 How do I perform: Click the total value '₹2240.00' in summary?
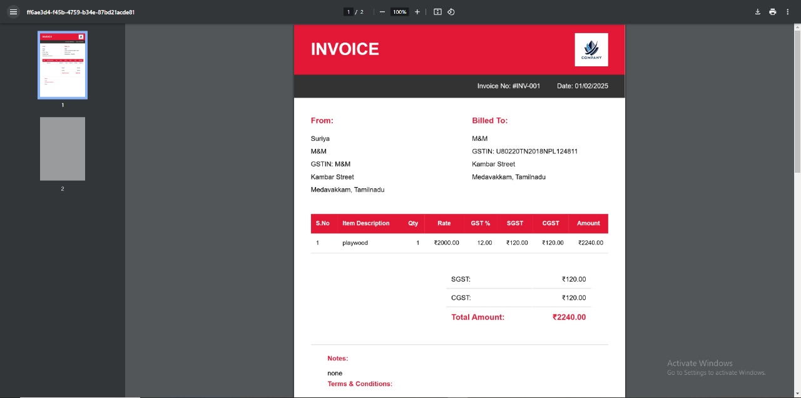click(569, 317)
